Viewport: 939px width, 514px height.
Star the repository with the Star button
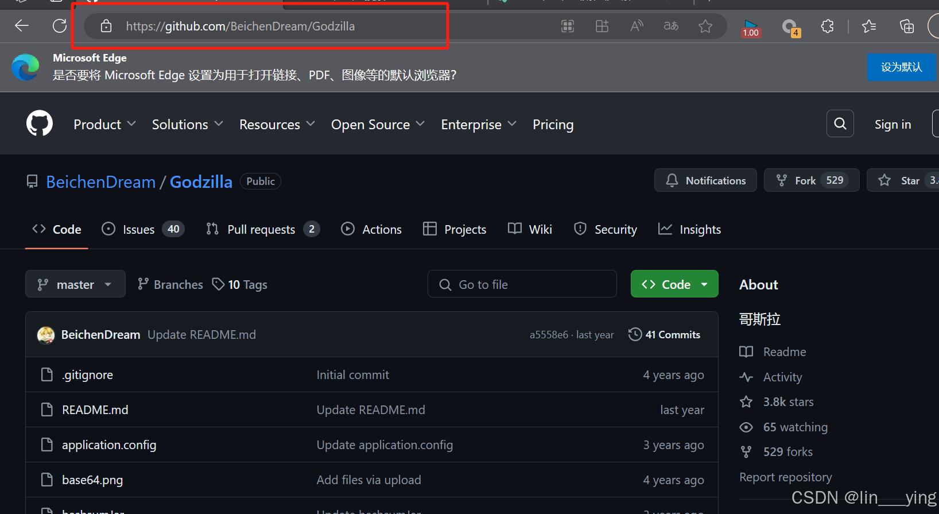coord(903,180)
